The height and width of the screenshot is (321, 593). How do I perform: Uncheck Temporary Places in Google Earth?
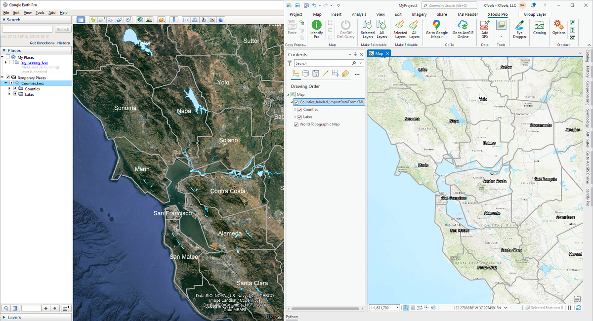pyautogui.click(x=8, y=78)
